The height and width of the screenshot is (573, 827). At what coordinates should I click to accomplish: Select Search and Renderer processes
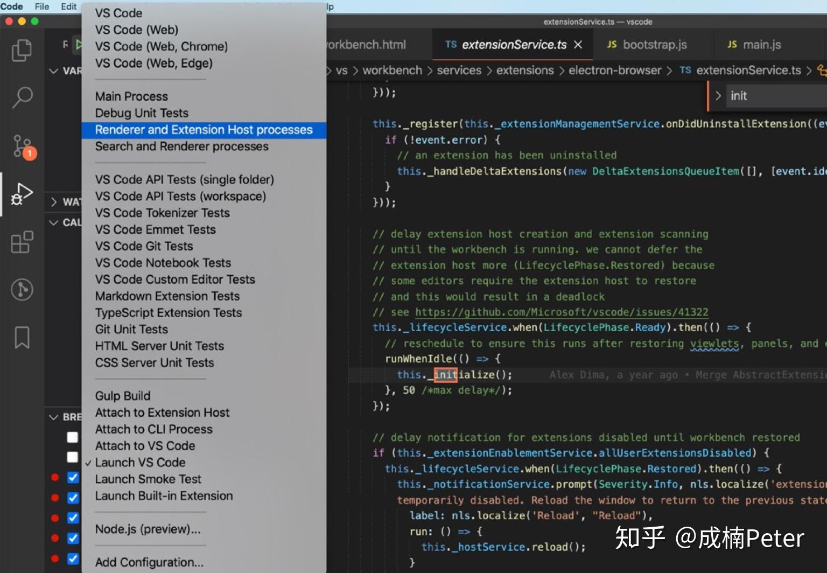click(204, 146)
